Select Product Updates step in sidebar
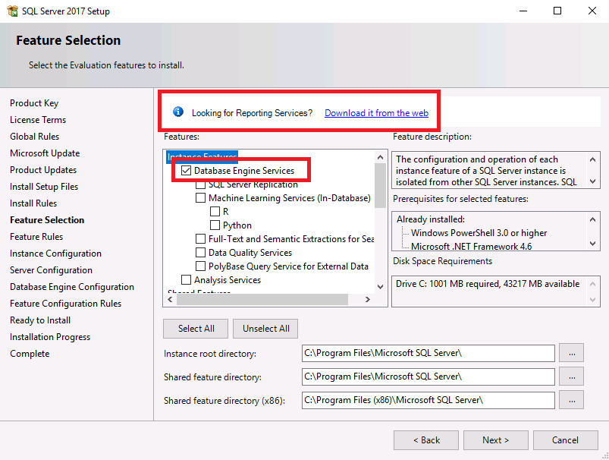This screenshot has width=609, height=460. click(43, 170)
